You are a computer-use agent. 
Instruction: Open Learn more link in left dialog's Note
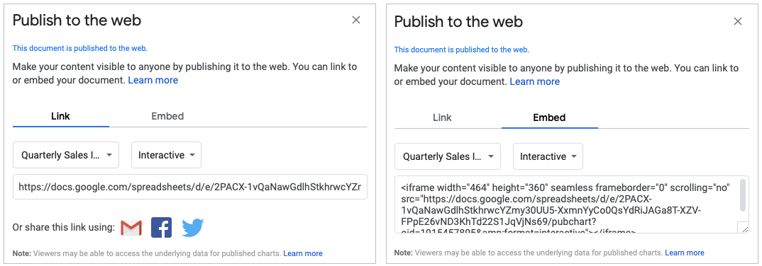(303, 253)
